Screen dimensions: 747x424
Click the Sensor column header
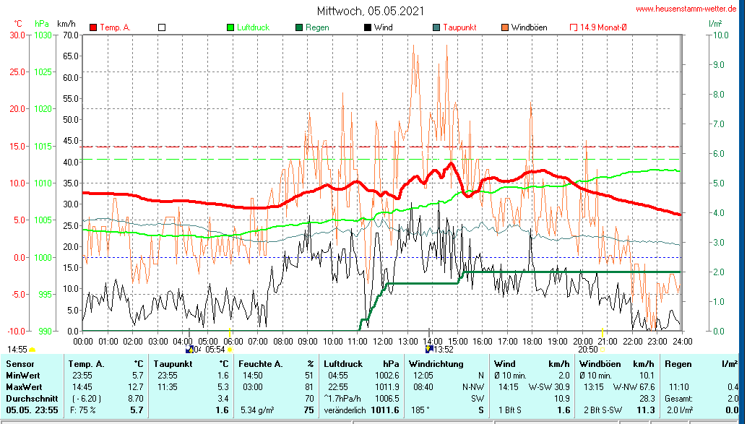[20, 364]
